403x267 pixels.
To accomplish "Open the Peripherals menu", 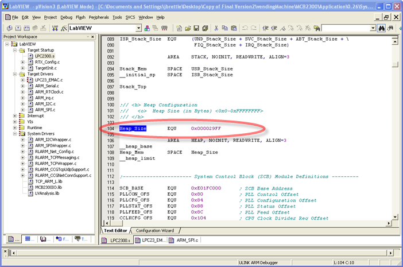I will 98,17.
